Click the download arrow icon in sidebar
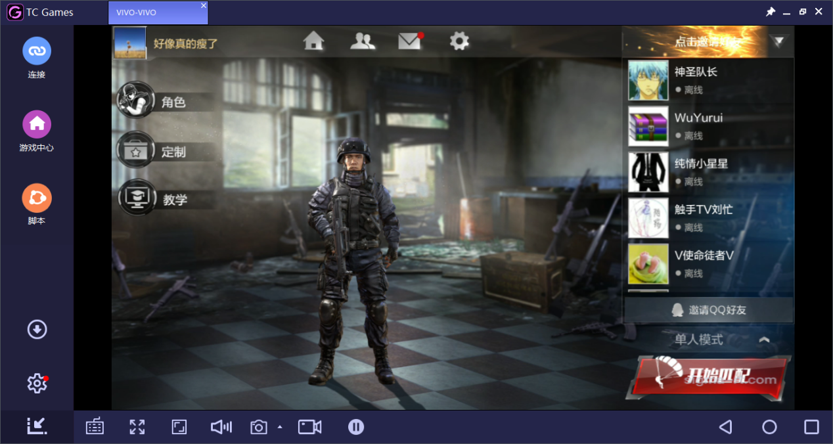 [x=37, y=329]
